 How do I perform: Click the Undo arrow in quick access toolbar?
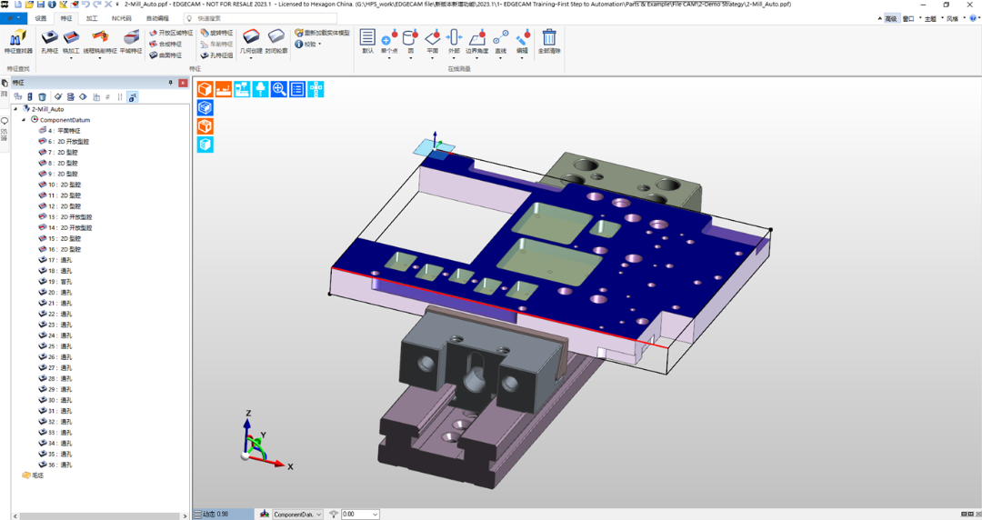coord(85,5)
